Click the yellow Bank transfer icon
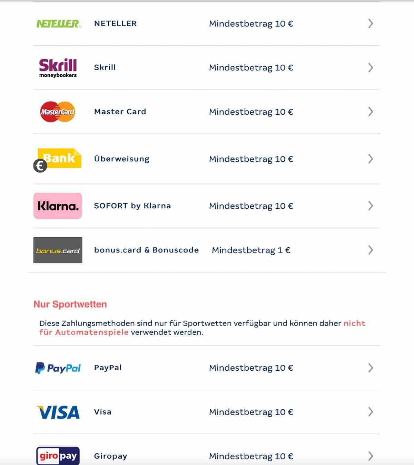Screen dimensions: 414x465 coord(57,160)
